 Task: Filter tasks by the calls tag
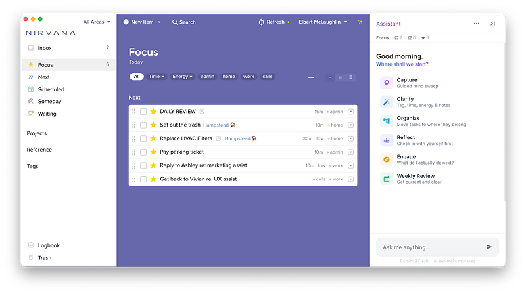pyautogui.click(x=268, y=77)
